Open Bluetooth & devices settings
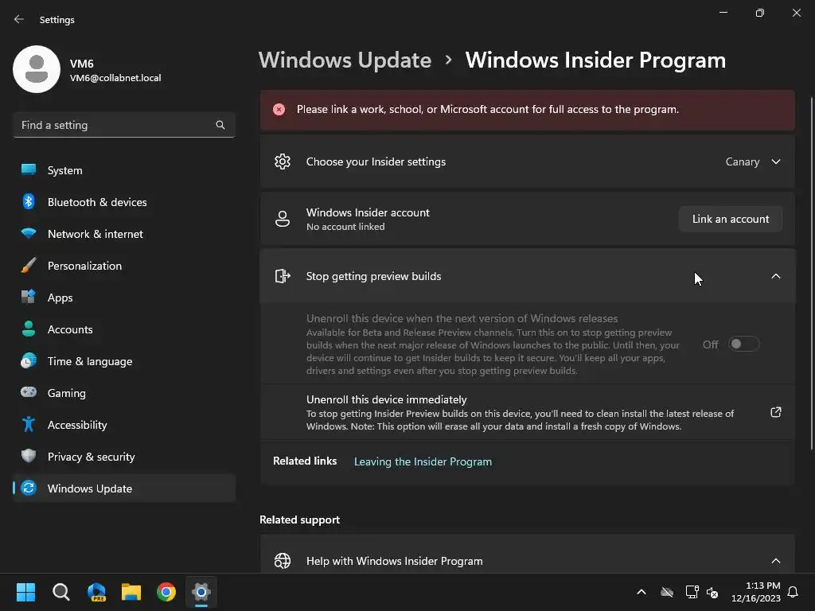 point(123,201)
